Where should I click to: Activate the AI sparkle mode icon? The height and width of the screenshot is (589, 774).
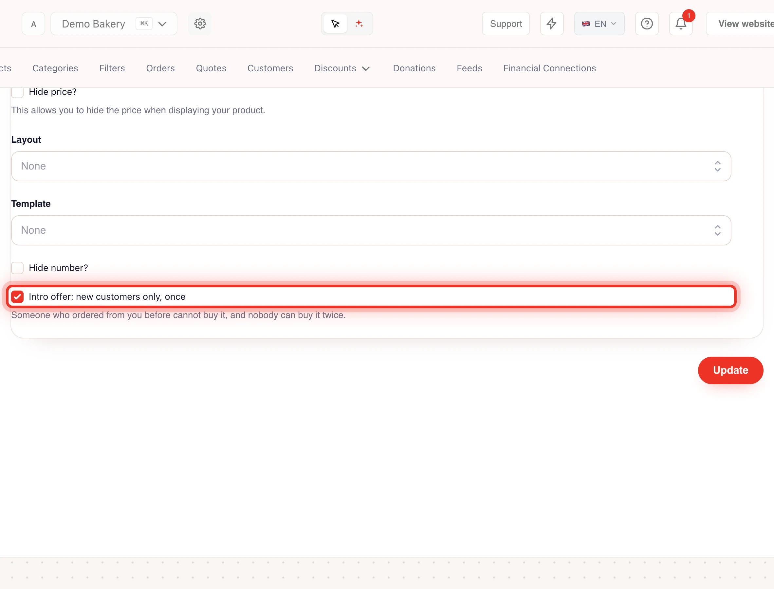(x=359, y=24)
